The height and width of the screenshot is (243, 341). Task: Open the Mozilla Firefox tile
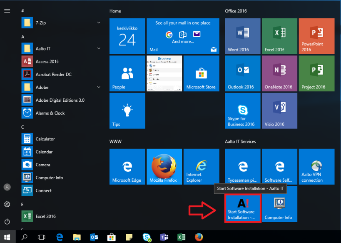[x=164, y=166]
